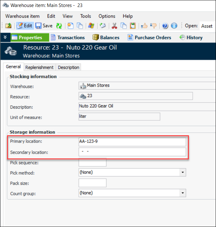Click the 'Storage information' group heading
Viewport: 216px width, 227px height.
[32, 132]
